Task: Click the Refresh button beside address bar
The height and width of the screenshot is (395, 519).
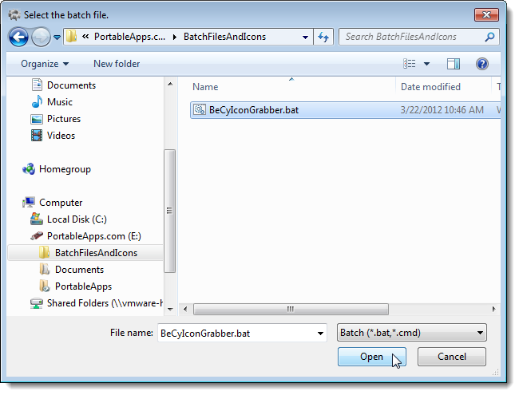Action: (x=323, y=37)
